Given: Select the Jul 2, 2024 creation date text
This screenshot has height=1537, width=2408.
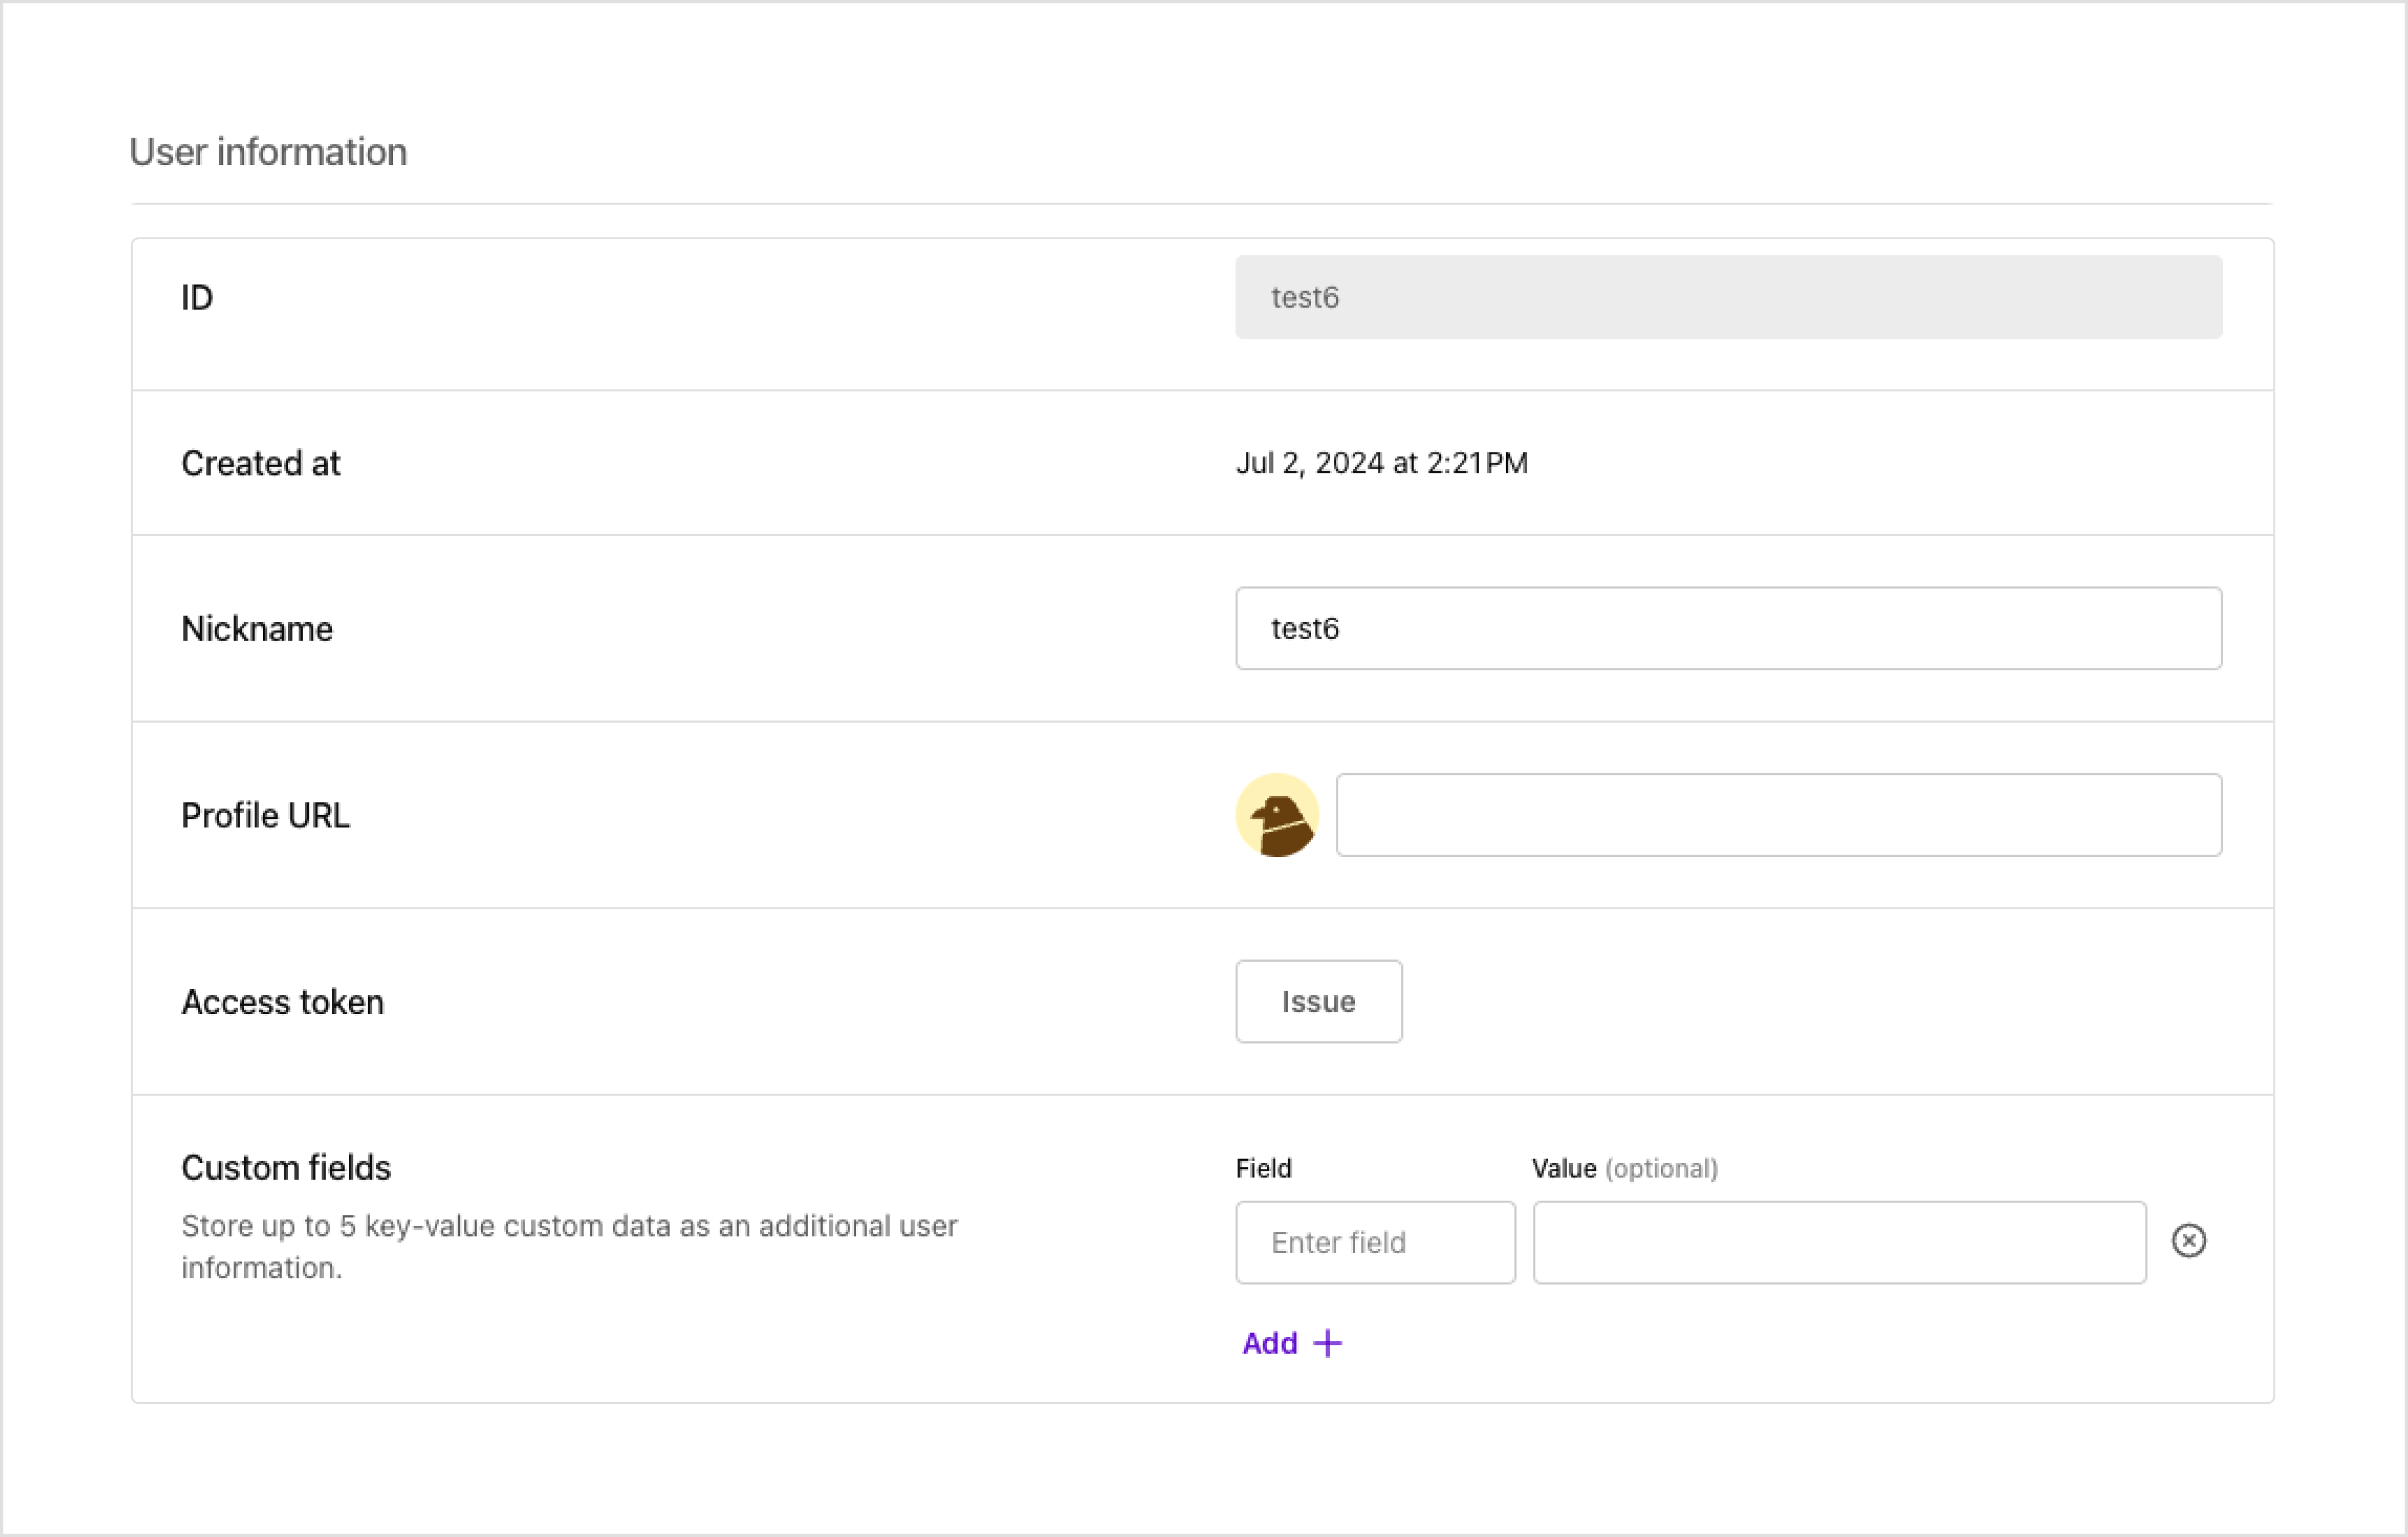Looking at the screenshot, I should click(1381, 463).
